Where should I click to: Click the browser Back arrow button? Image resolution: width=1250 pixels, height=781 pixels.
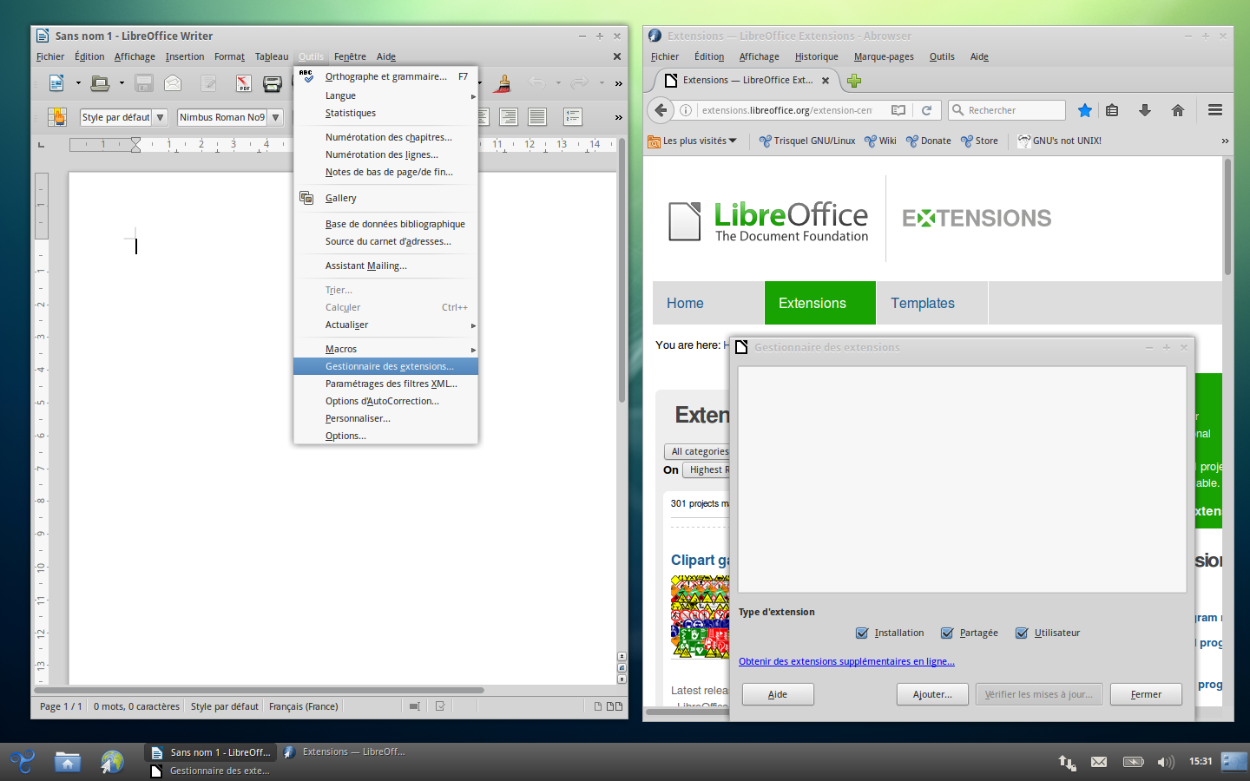661,110
